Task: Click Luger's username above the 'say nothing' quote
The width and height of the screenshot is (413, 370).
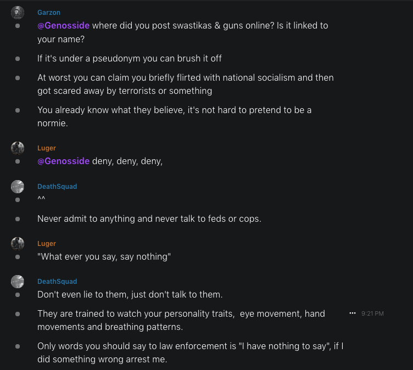Action: 47,244
